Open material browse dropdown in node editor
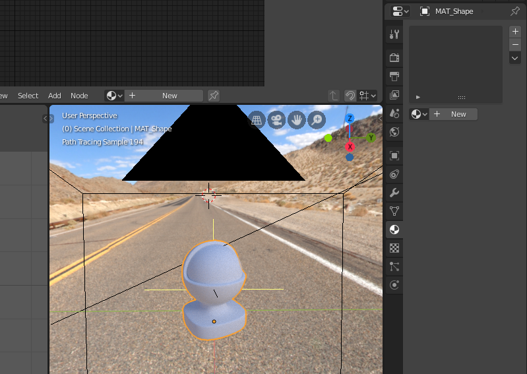Screen dimensions: 527x374 pos(114,96)
